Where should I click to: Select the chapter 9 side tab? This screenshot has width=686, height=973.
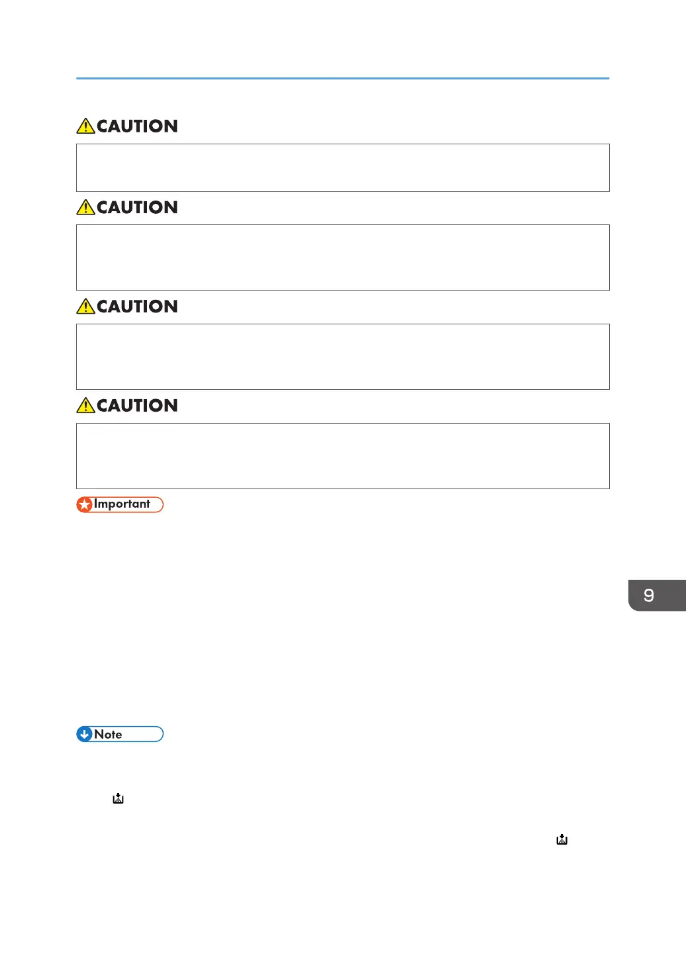(657, 595)
